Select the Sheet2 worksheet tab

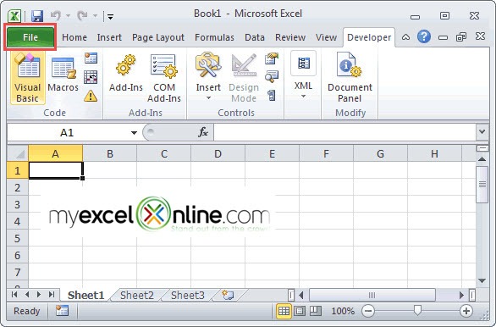point(136,296)
